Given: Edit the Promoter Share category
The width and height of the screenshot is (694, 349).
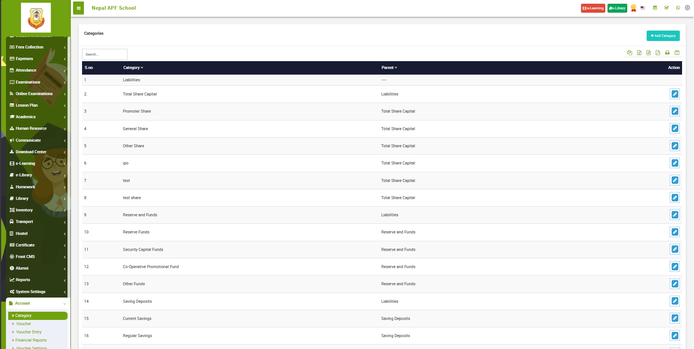Looking at the screenshot, I should tap(675, 111).
